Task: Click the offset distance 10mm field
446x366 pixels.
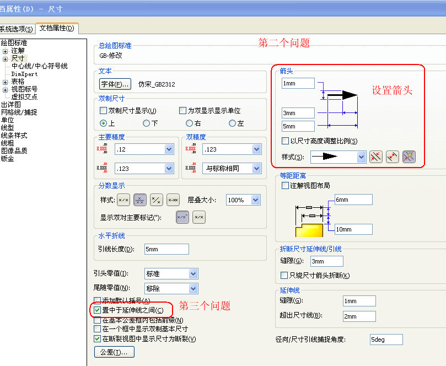Action: click(x=353, y=229)
